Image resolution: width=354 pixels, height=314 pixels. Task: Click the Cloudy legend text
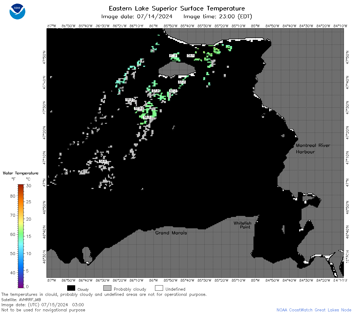[83, 289]
